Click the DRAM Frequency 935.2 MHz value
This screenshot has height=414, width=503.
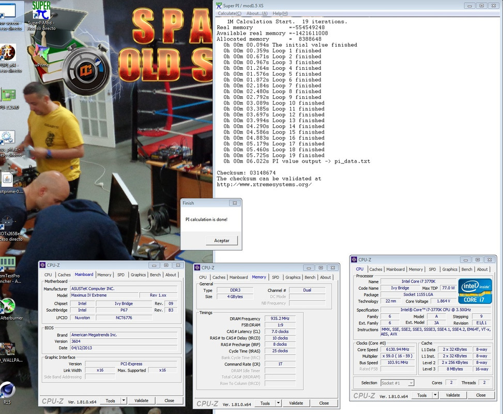coord(280,319)
